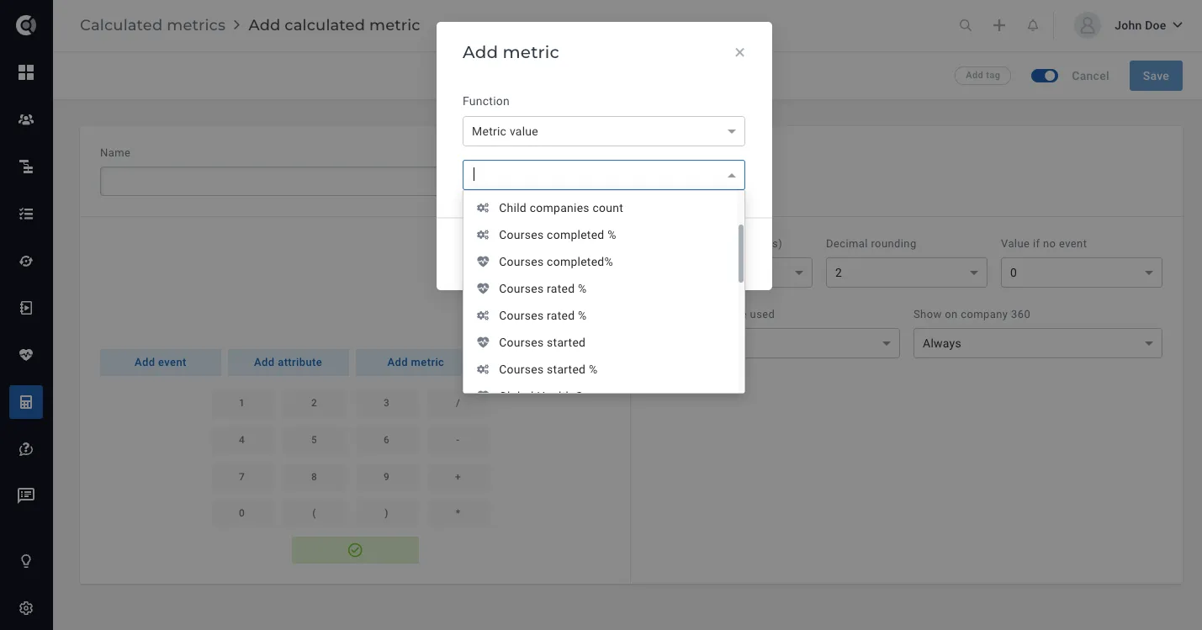Open the heart health icon in sidebar

click(x=26, y=355)
